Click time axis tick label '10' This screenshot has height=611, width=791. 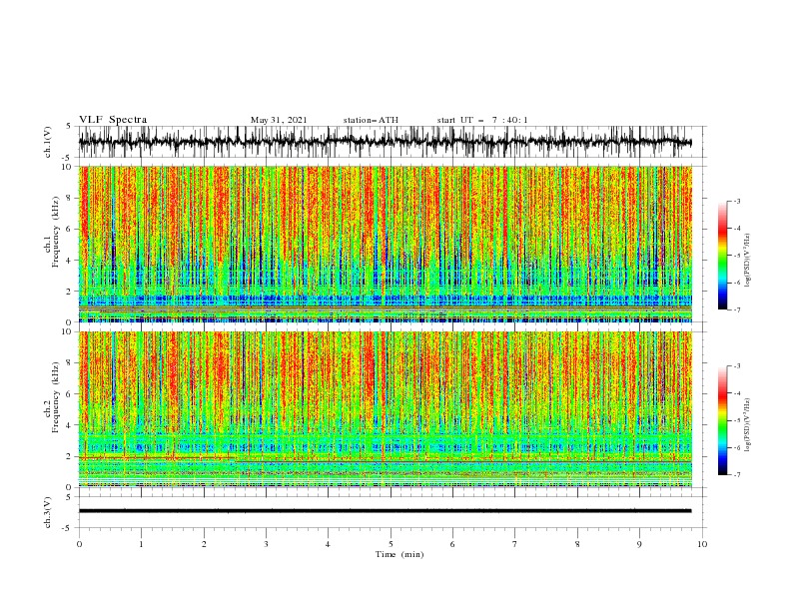click(702, 544)
